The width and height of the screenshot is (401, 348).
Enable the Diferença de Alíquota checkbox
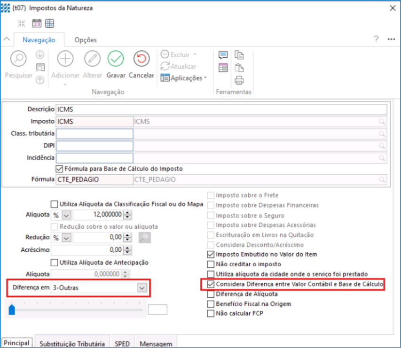(x=211, y=294)
